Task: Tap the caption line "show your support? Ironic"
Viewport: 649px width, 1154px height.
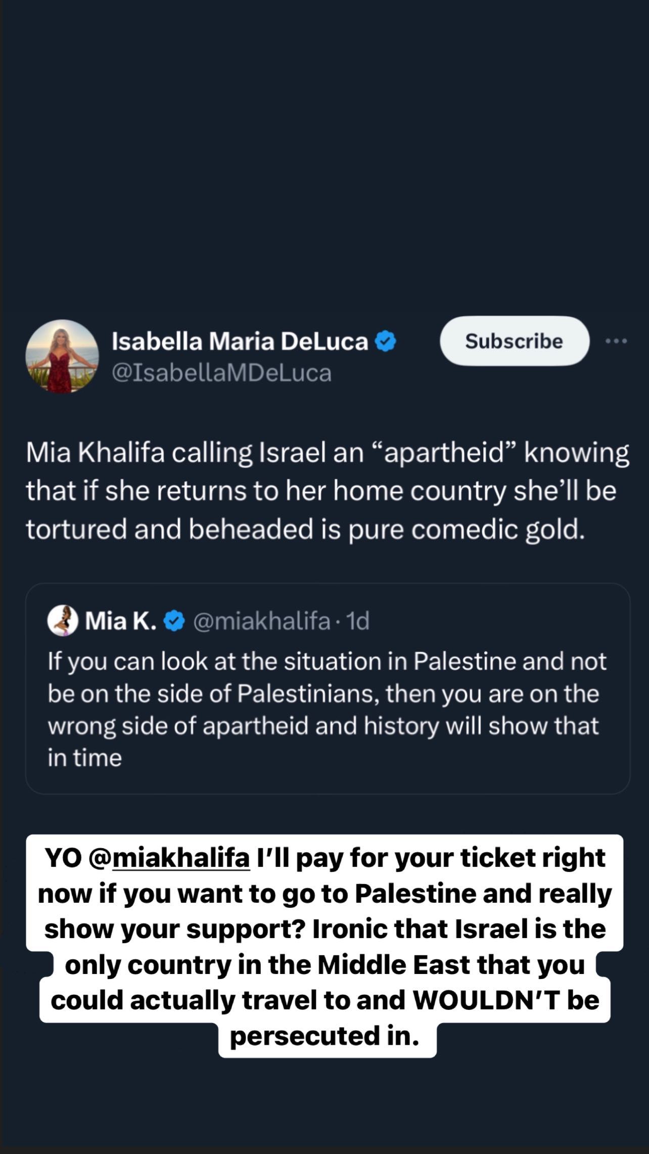Action: pyautogui.click(x=325, y=929)
